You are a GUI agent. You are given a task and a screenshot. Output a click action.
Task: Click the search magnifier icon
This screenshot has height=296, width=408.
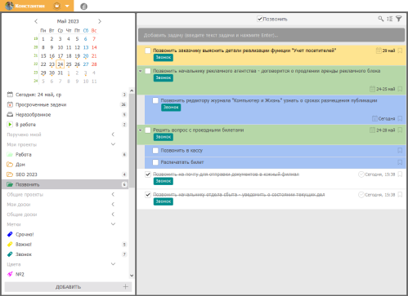click(380, 19)
